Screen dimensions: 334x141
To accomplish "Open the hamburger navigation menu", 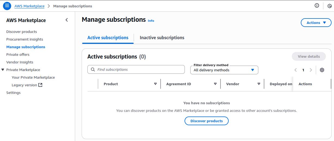I will 7,6.
